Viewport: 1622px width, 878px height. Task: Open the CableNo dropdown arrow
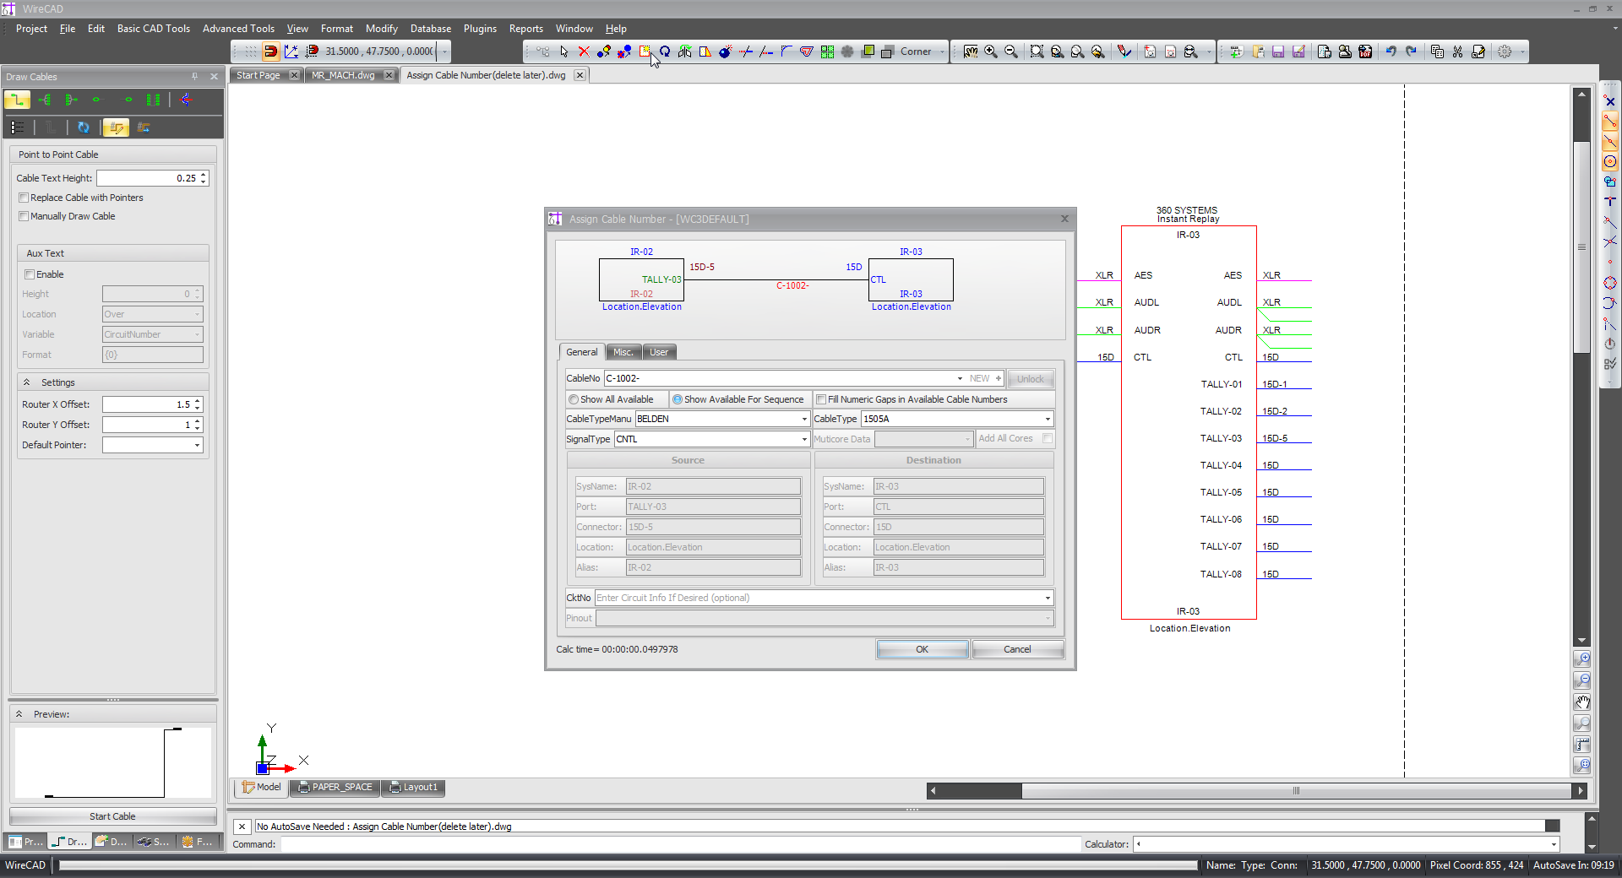(x=960, y=378)
